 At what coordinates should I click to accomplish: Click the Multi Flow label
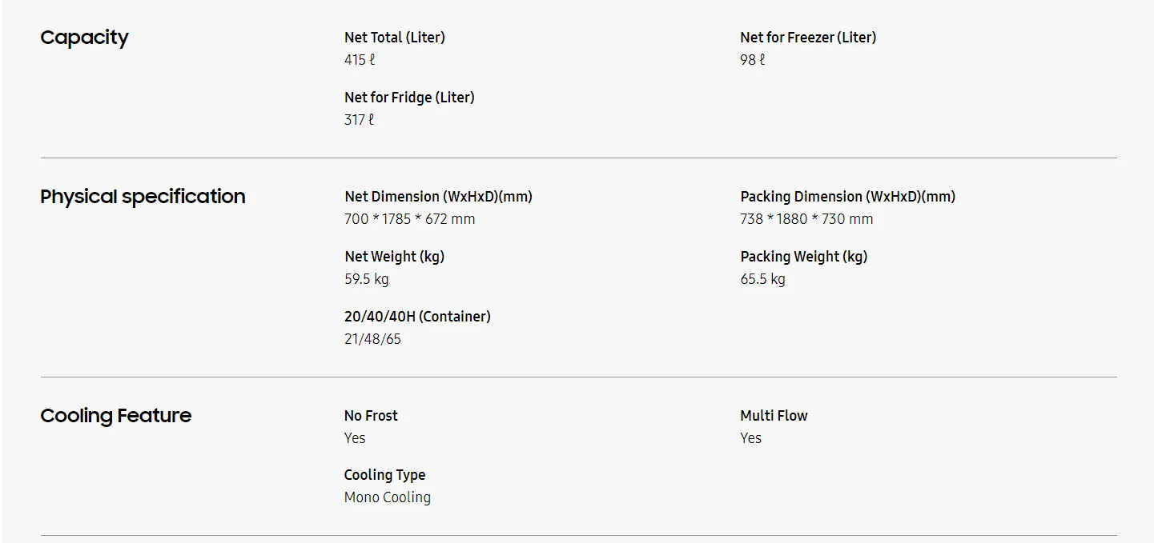774,416
